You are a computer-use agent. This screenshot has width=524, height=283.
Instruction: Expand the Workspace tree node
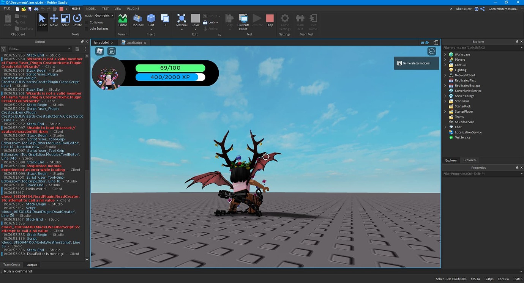click(x=445, y=54)
